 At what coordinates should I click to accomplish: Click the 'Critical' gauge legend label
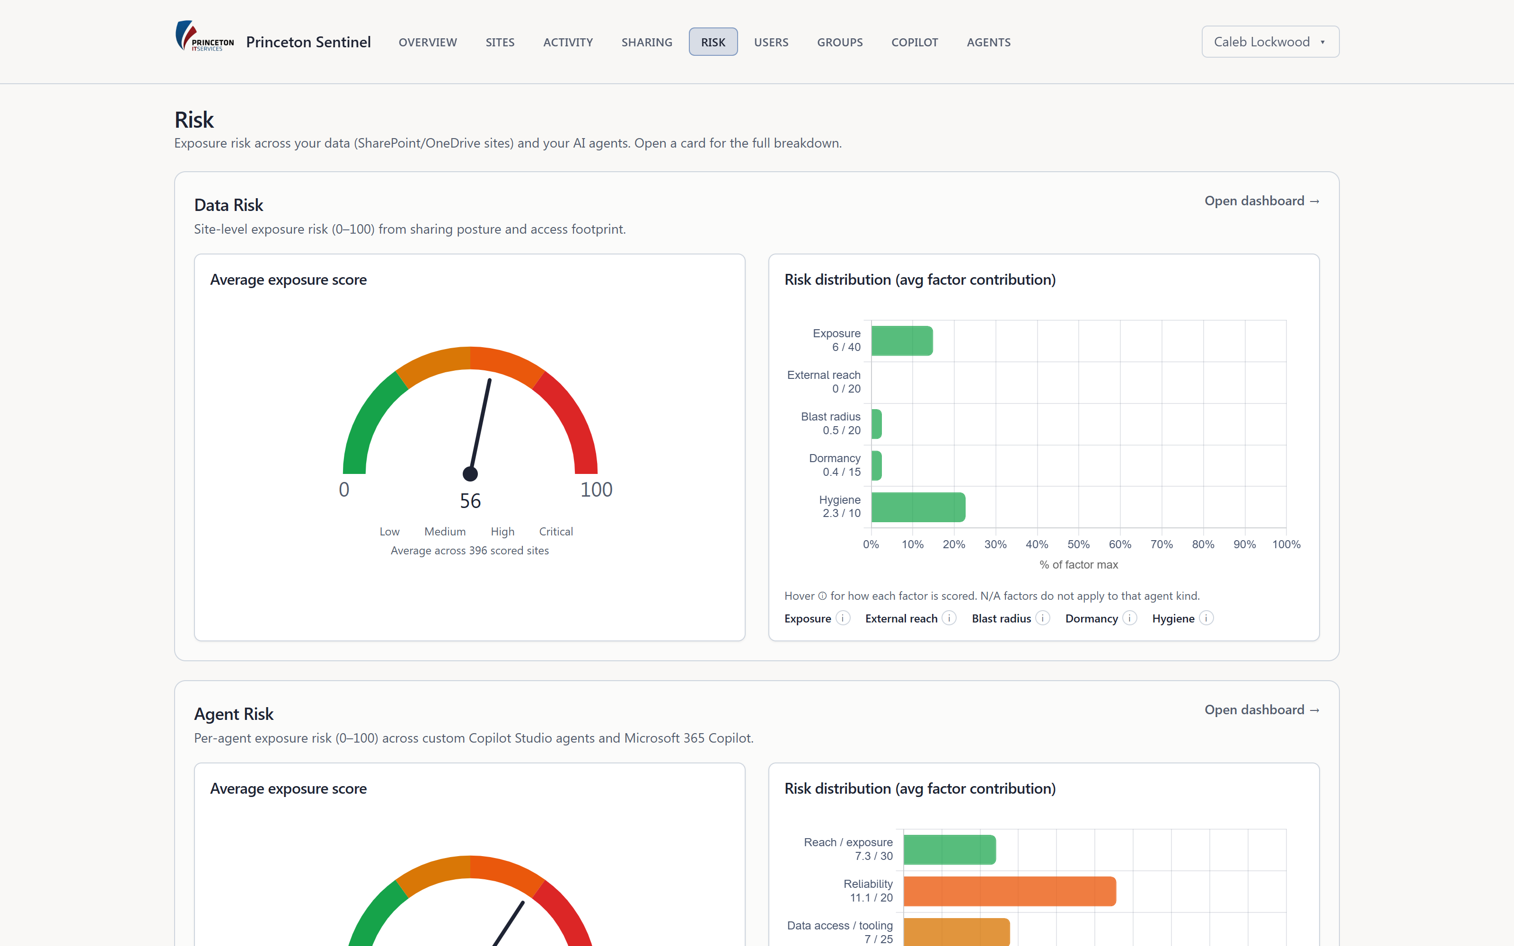555,531
